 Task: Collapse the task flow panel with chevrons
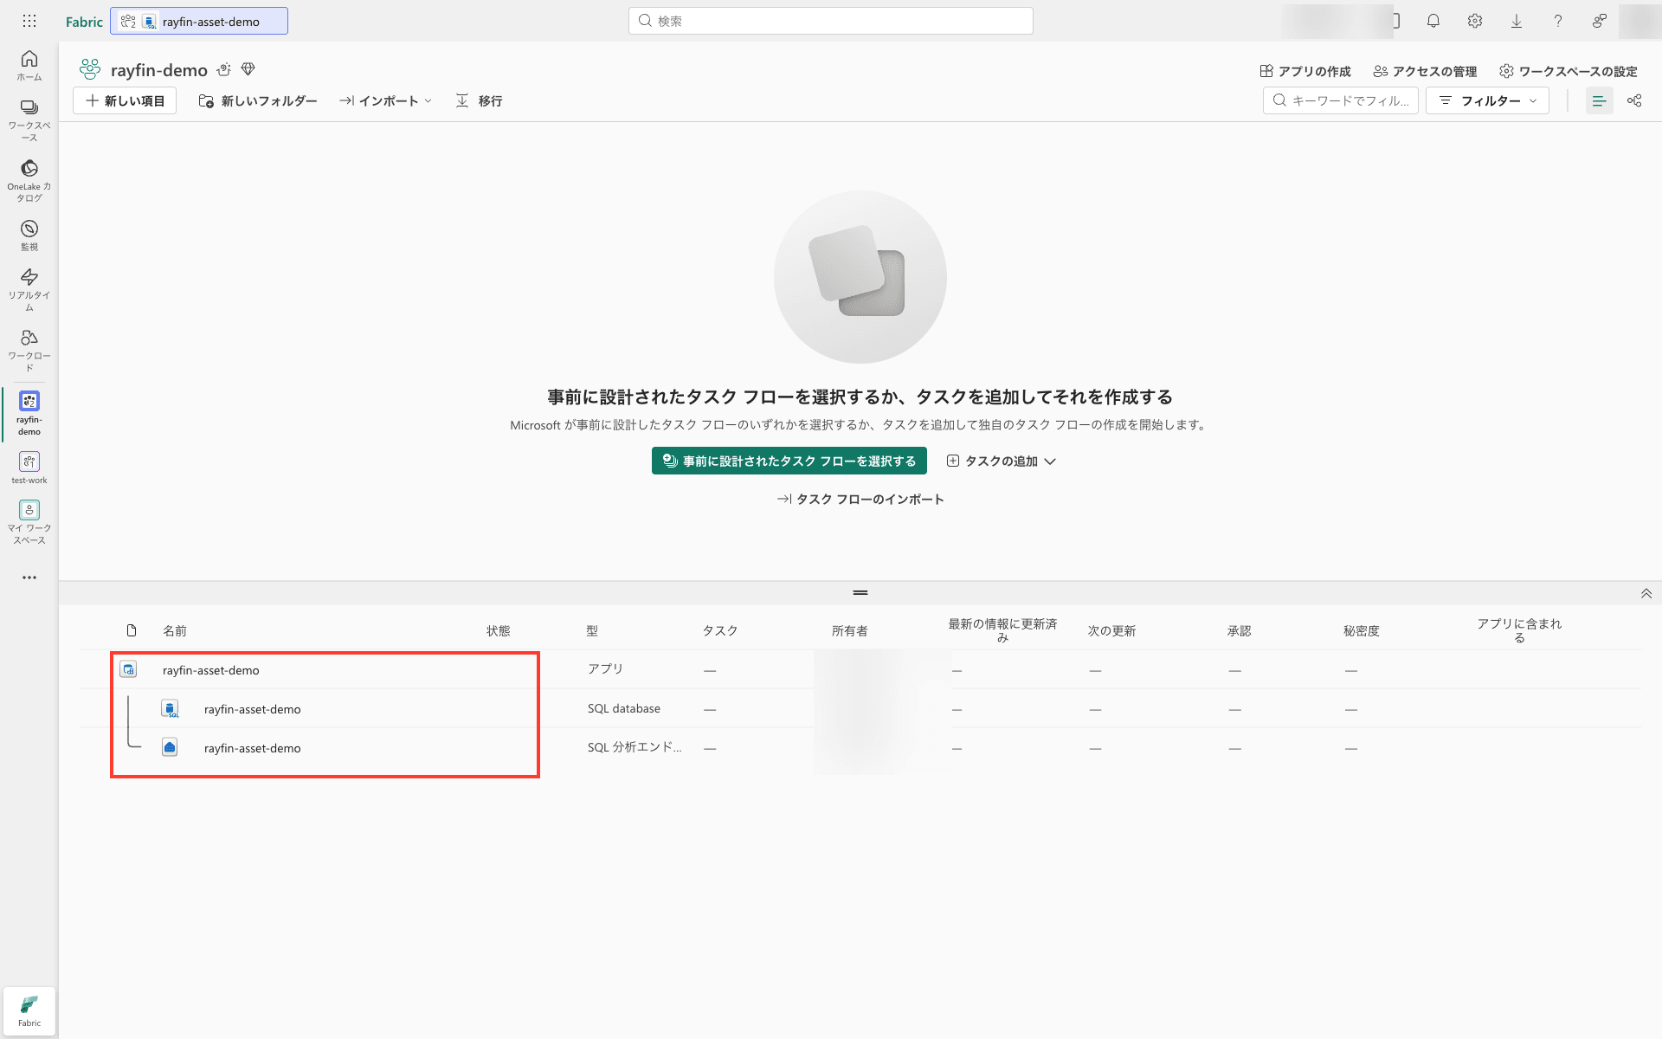(1646, 593)
